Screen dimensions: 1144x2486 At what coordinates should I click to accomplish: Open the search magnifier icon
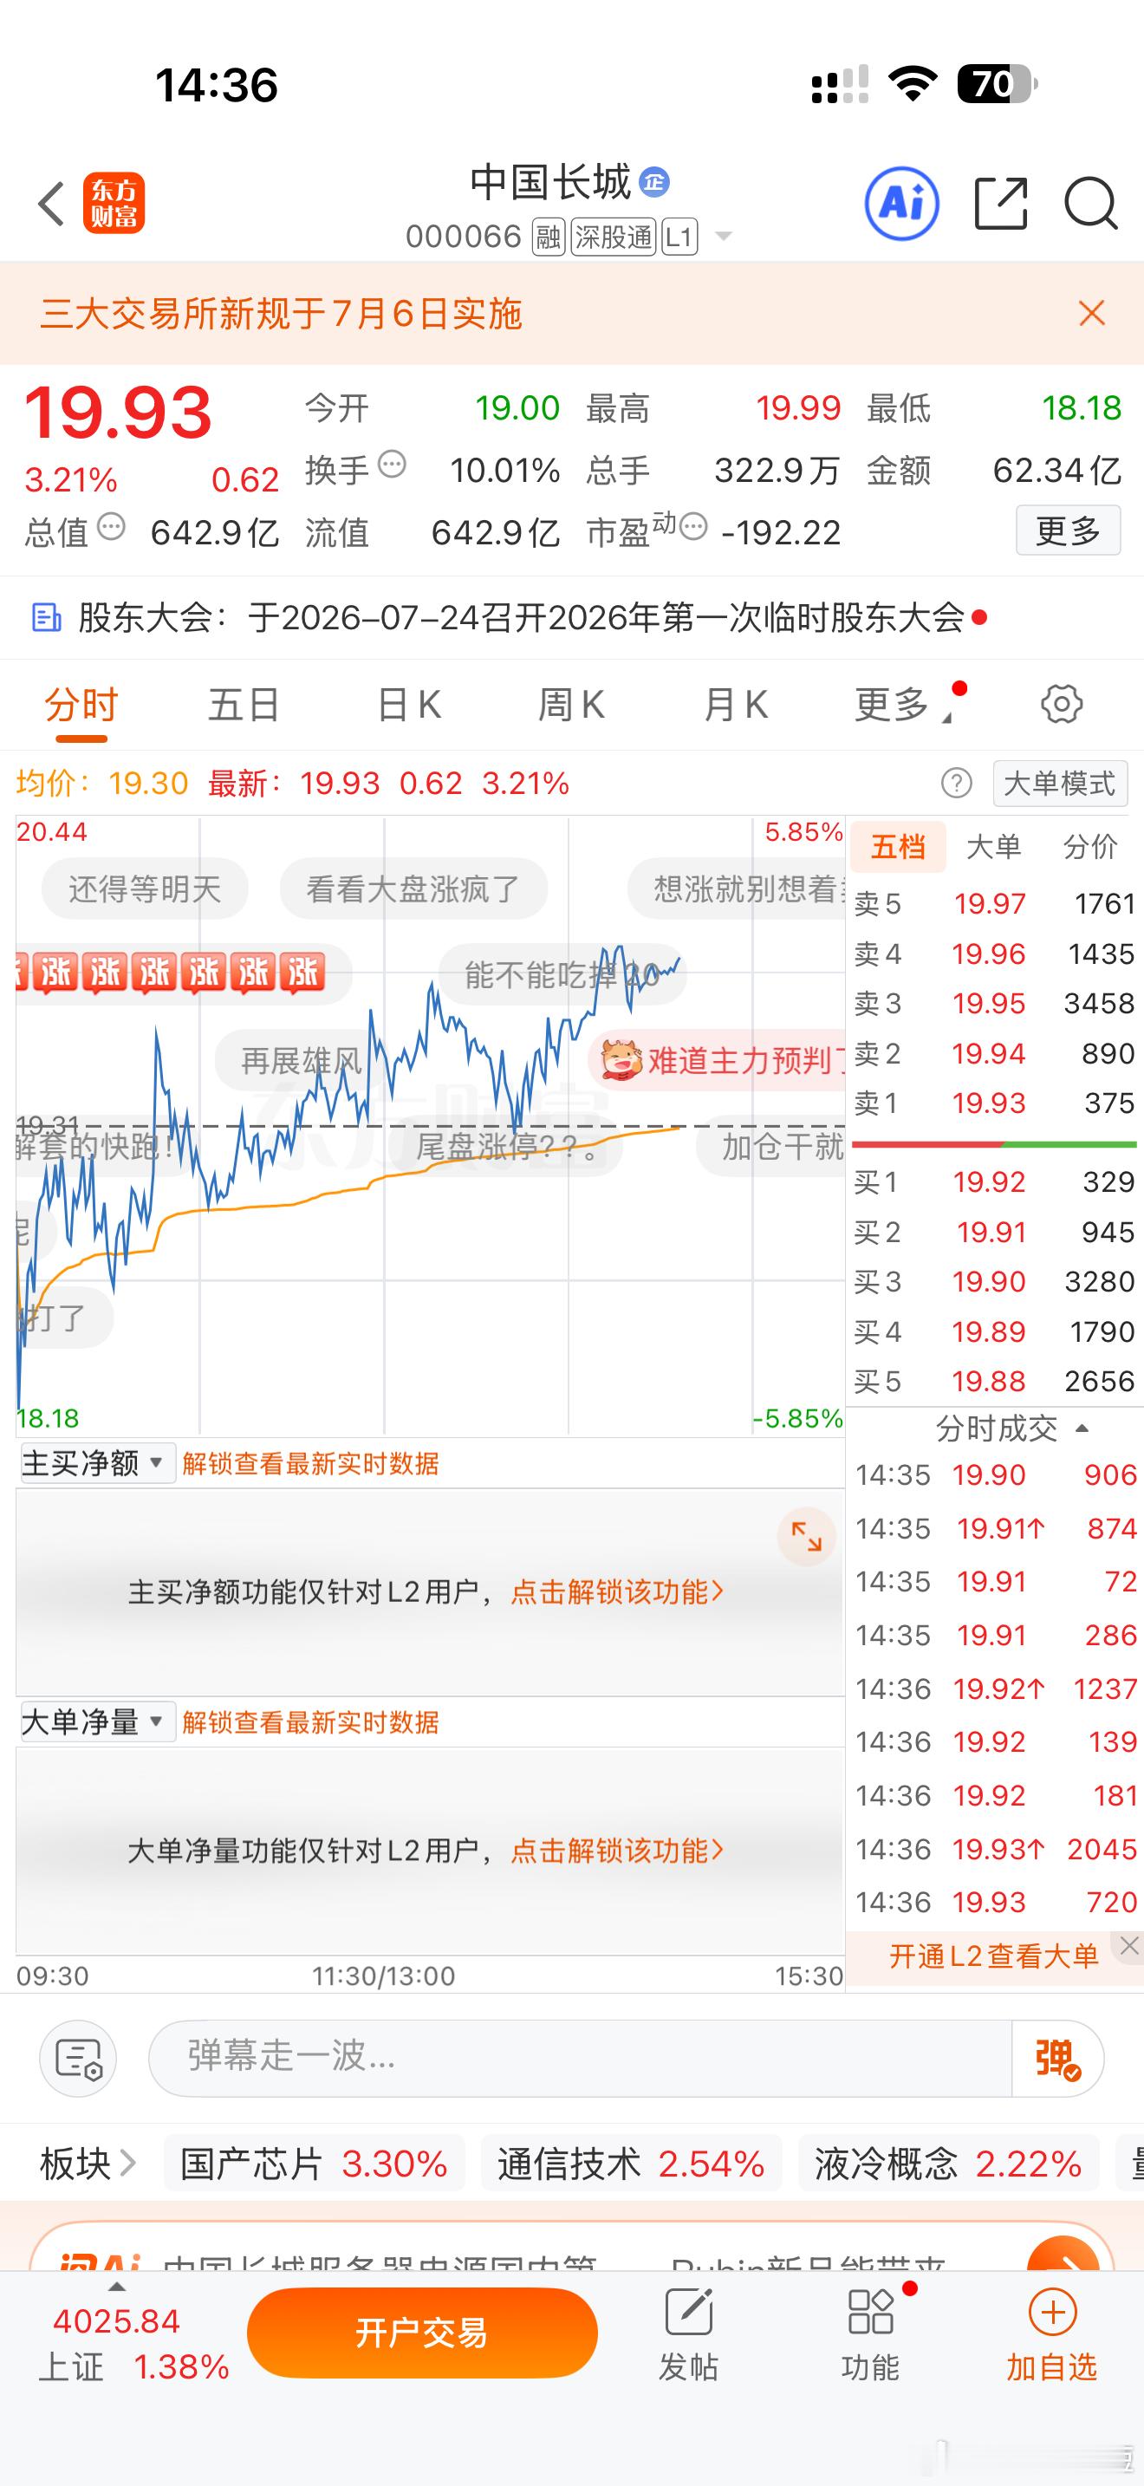click(x=1091, y=204)
